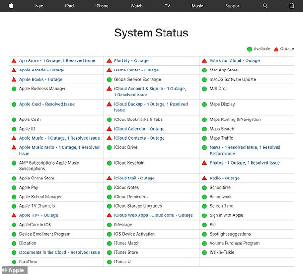303x274 pixels.
Task: Click the Walkie-Talkie entry
Action: point(222,252)
